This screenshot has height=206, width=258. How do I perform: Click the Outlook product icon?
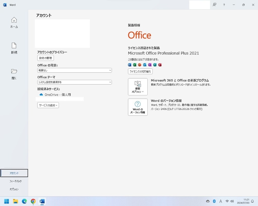coord(145,65)
